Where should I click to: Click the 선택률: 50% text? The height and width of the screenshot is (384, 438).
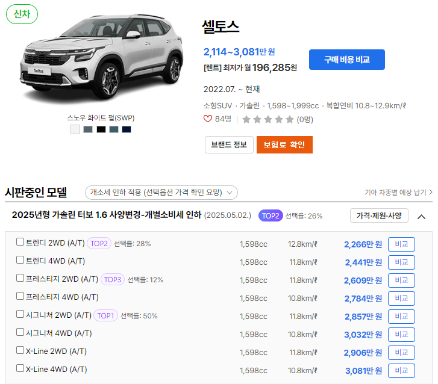pos(139,316)
